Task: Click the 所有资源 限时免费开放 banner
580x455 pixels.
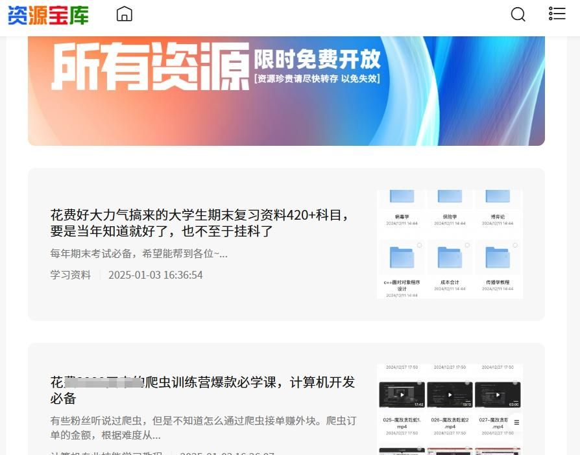Action: [286, 91]
